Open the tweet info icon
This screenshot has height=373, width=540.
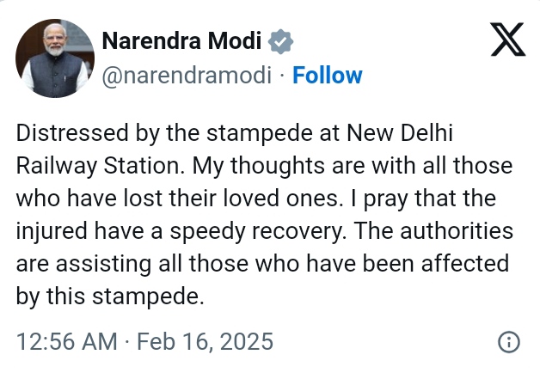pyautogui.click(x=509, y=342)
